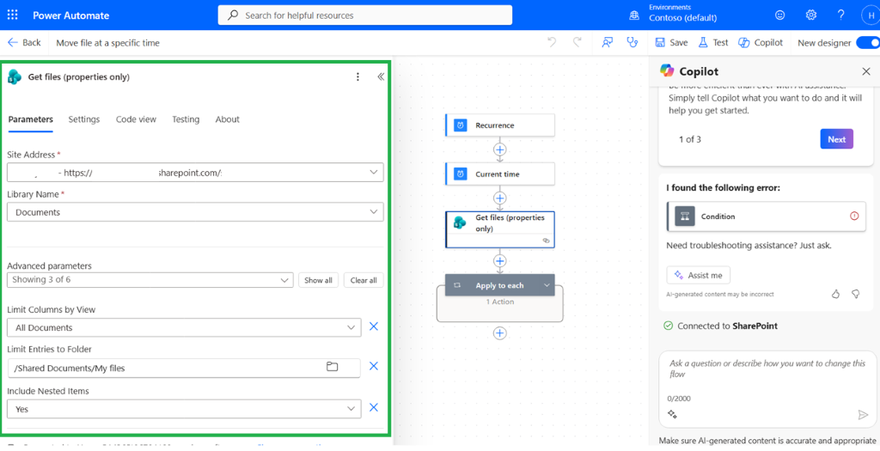The image size is (880, 451).
Task: Select the Current time flow step
Action: (499, 174)
